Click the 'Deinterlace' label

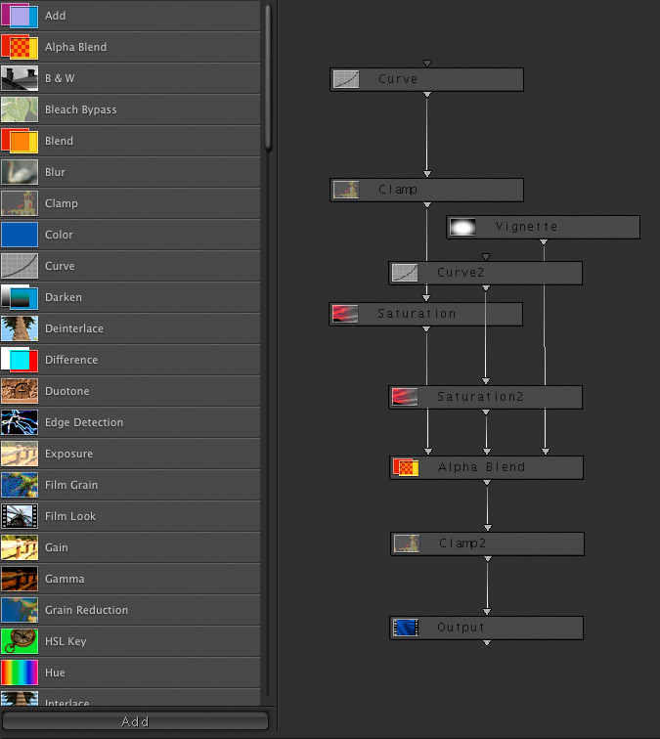click(x=74, y=328)
